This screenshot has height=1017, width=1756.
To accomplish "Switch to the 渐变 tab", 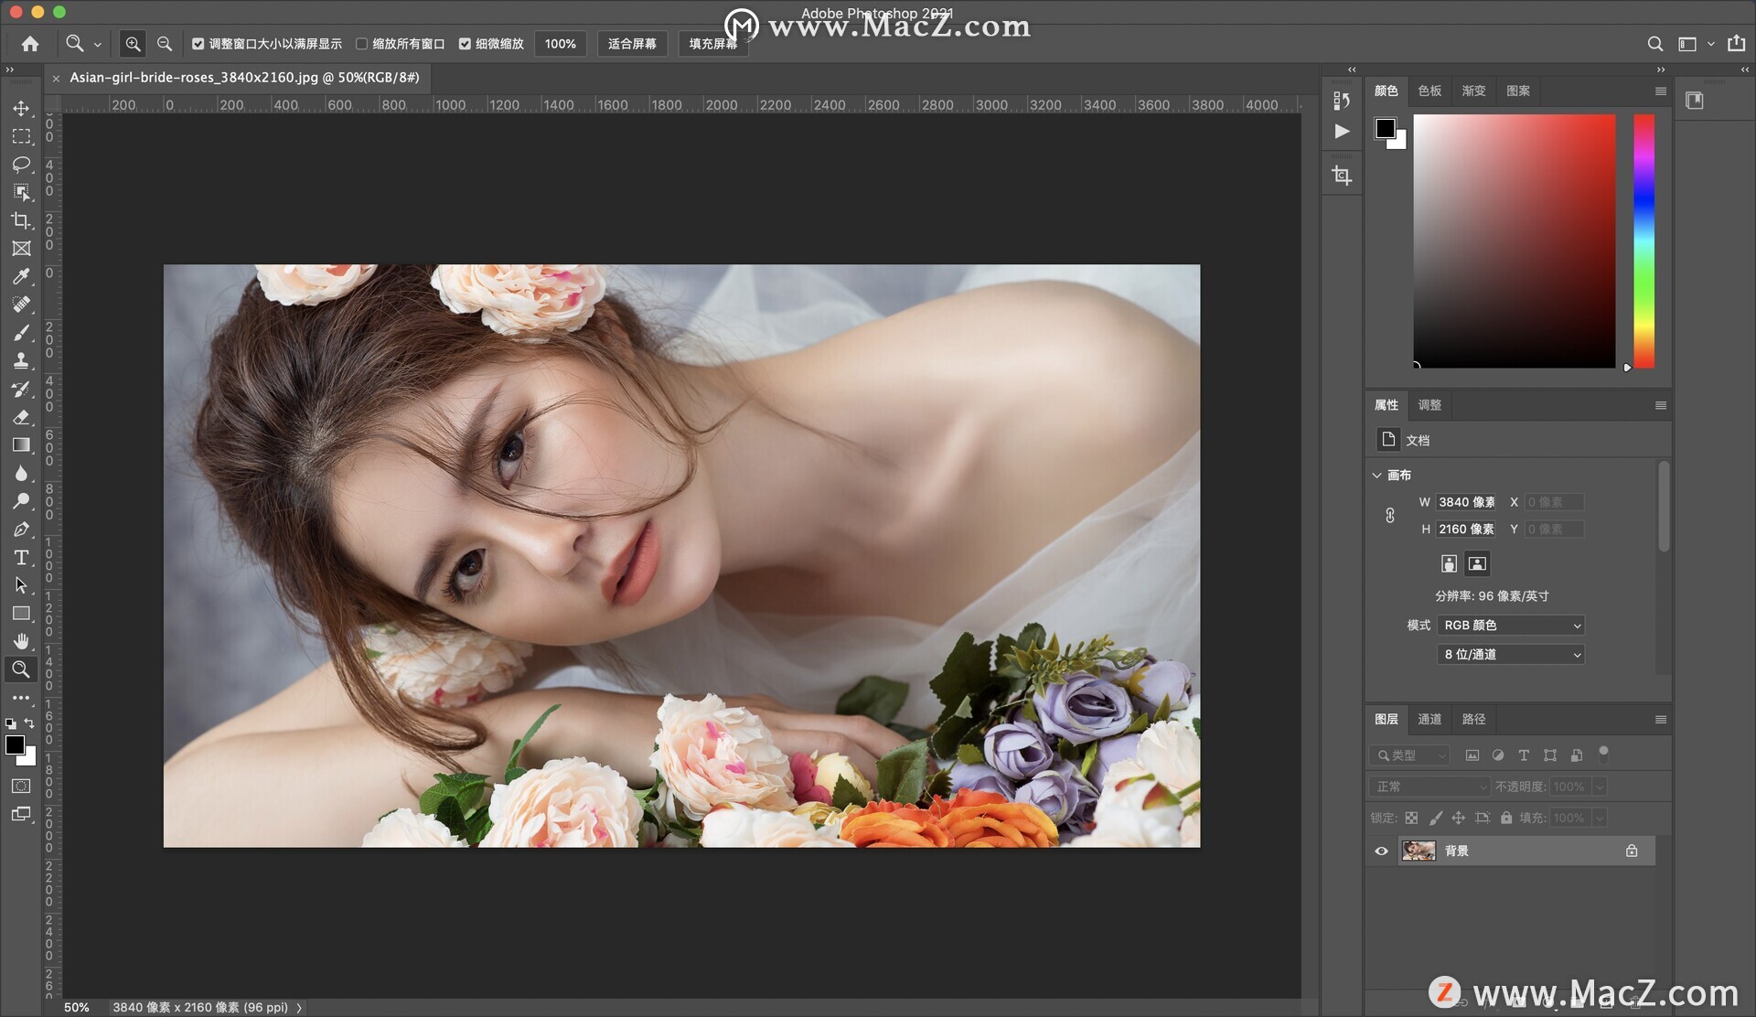I will click(x=1473, y=91).
